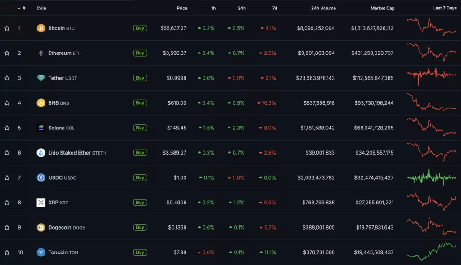461x265 pixels.
Task: Sort by the 1h change column
Action: coord(213,8)
